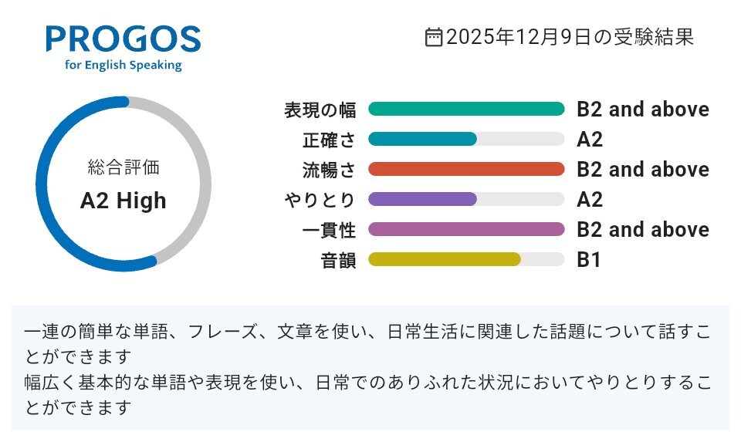Click the pink 一貫性 progress bar
Viewport: 741px width, 442px height.
[x=466, y=229]
